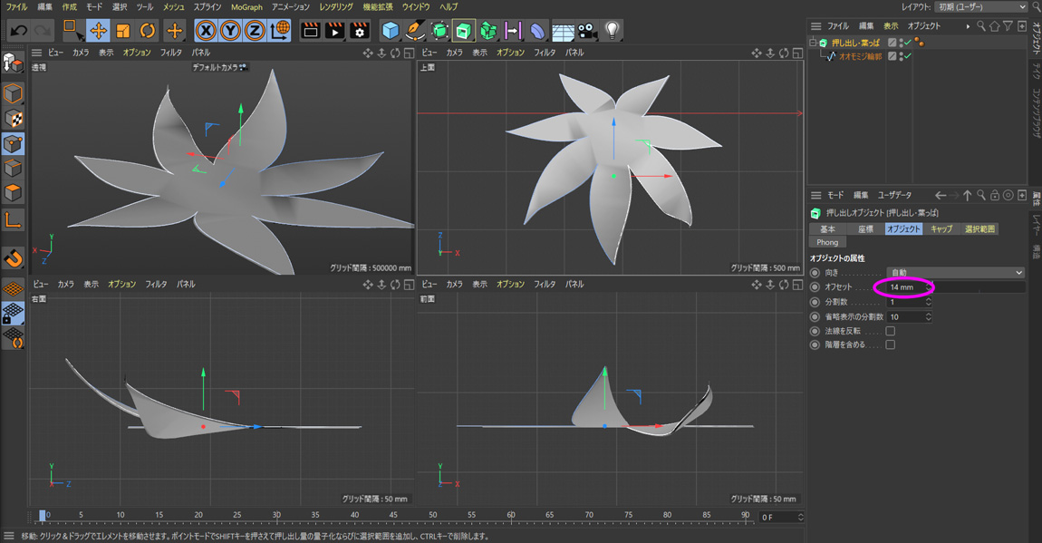The width and height of the screenshot is (1042, 543).
Task: Click the cube primitive icon
Action: click(x=391, y=31)
